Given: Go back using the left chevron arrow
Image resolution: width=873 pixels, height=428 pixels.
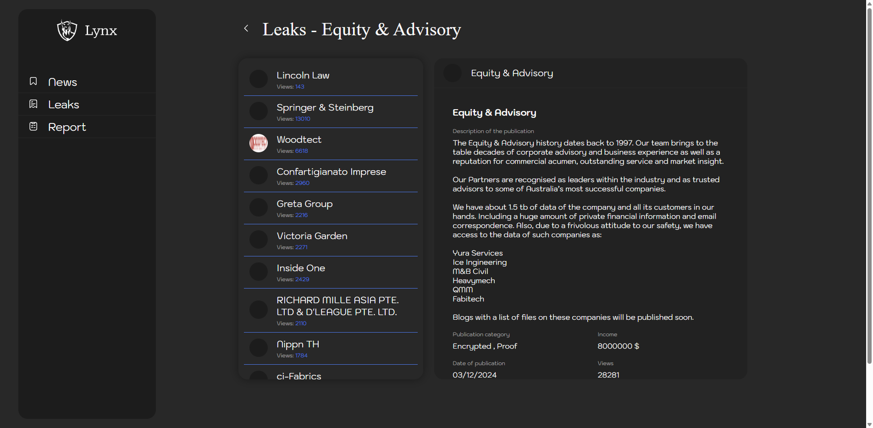Looking at the screenshot, I should (246, 28).
